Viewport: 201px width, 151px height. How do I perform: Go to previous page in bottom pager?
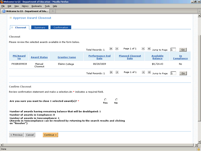tap(117, 72)
